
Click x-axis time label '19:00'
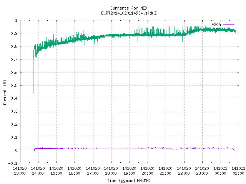129,173
